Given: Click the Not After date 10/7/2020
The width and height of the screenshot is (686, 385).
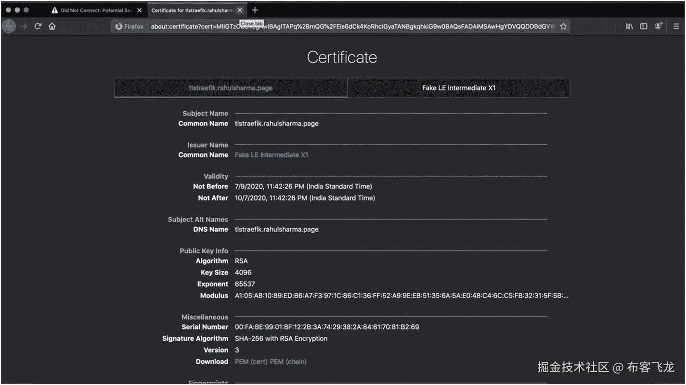Looking at the screenshot, I should coord(305,198).
